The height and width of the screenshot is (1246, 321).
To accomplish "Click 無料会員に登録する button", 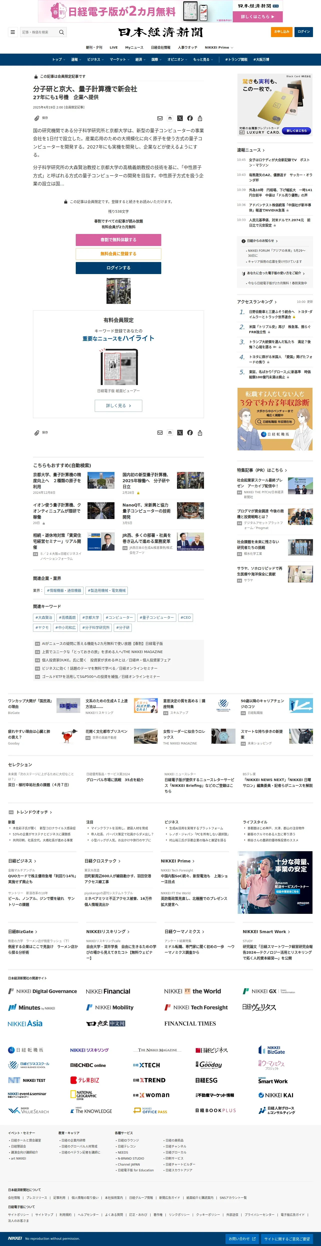I will (x=118, y=254).
